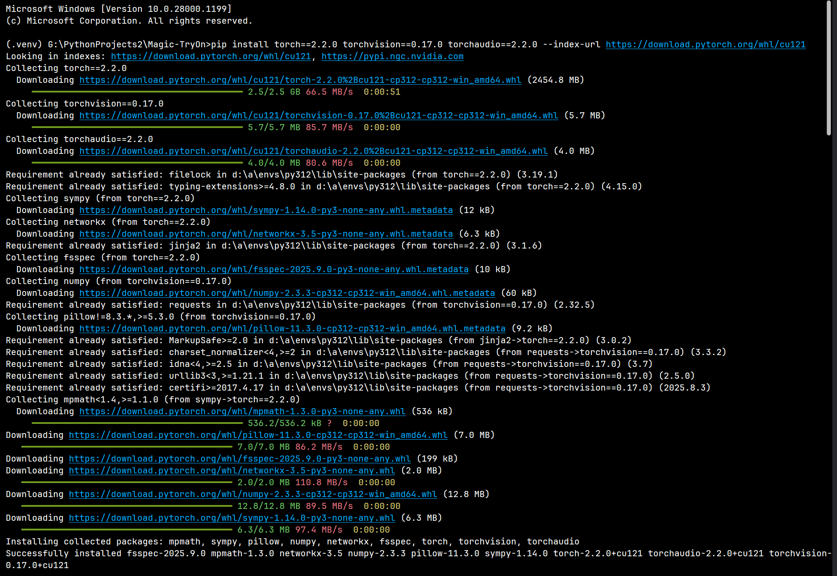Click the 'Installing collected packages' line
837x576 pixels.
pyautogui.click(x=293, y=541)
